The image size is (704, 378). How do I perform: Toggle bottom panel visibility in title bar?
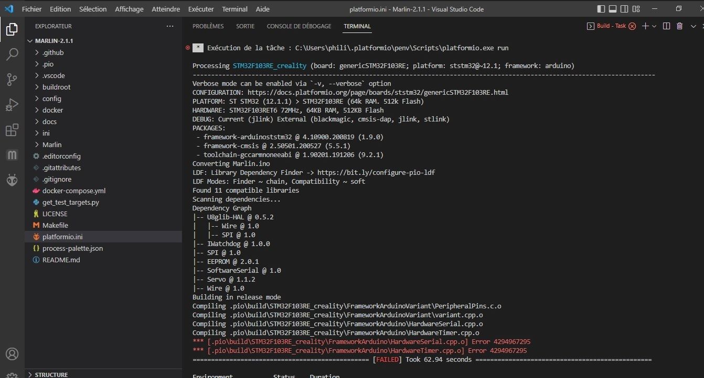coord(613,9)
